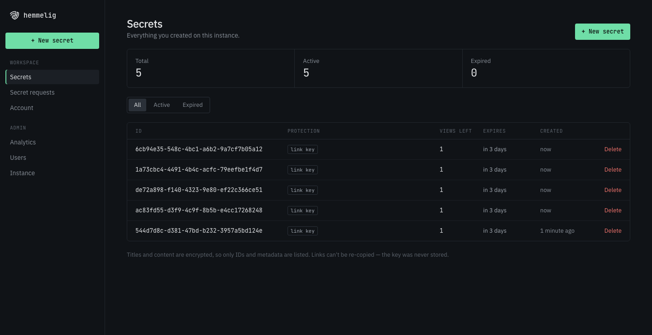Click ID 1a73cbc4-4491-4b4c-acfc-79eefbe1f4d7
The width and height of the screenshot is (652, 335).
click(199, 170)
